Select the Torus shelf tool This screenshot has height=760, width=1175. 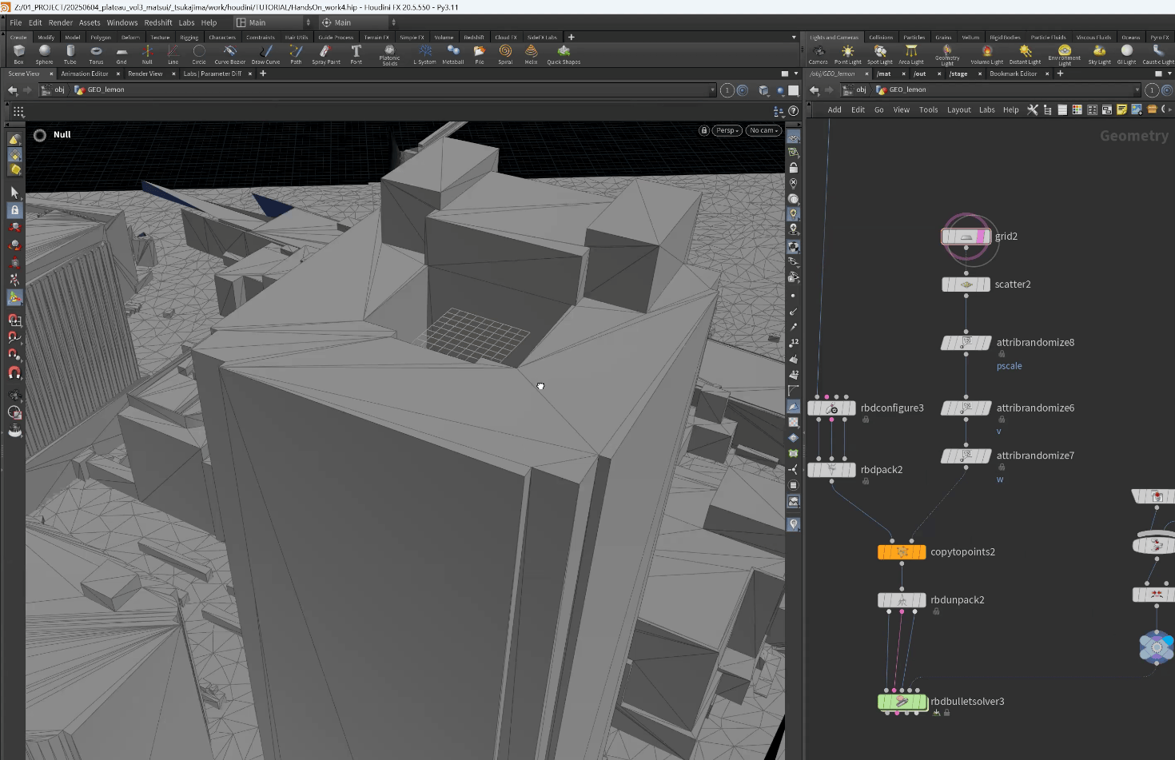(96, 54)
